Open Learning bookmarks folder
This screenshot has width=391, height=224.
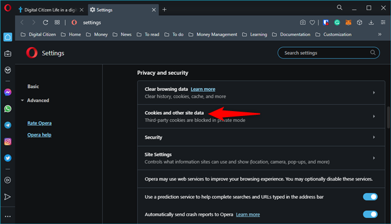click(x=255, y=34)
